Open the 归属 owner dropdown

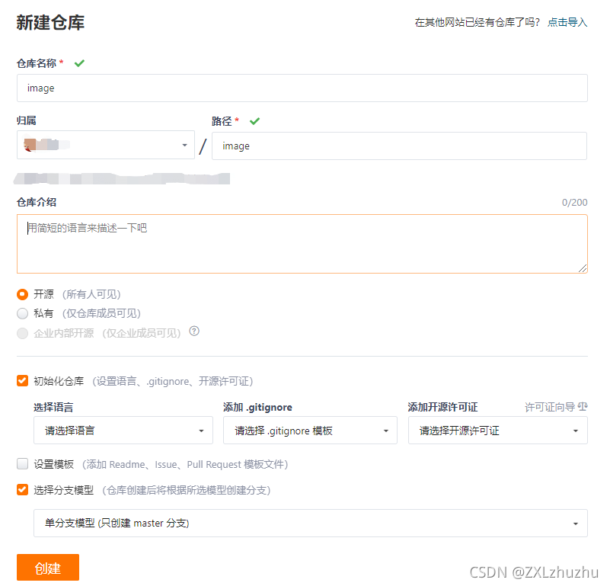[x=105, y=145]
